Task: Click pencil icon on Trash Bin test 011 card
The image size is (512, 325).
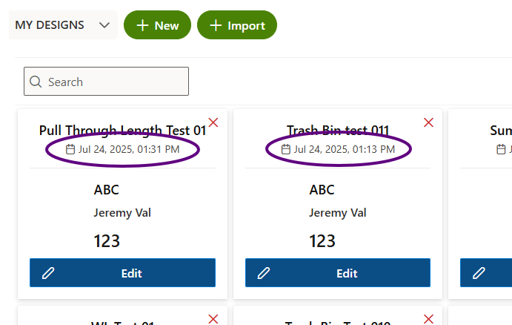Action: tap(264, 273)
